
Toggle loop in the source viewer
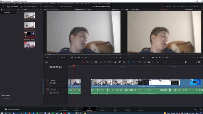click(90, 57)
